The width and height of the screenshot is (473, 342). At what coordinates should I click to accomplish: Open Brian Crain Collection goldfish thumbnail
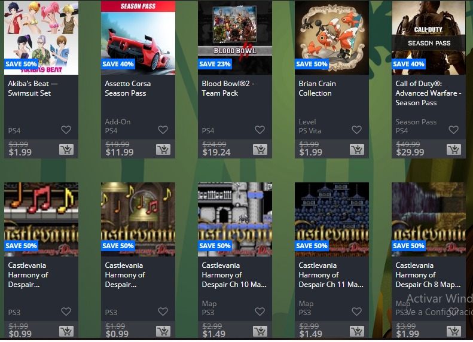pyautogui.click(x=332, y=38)
